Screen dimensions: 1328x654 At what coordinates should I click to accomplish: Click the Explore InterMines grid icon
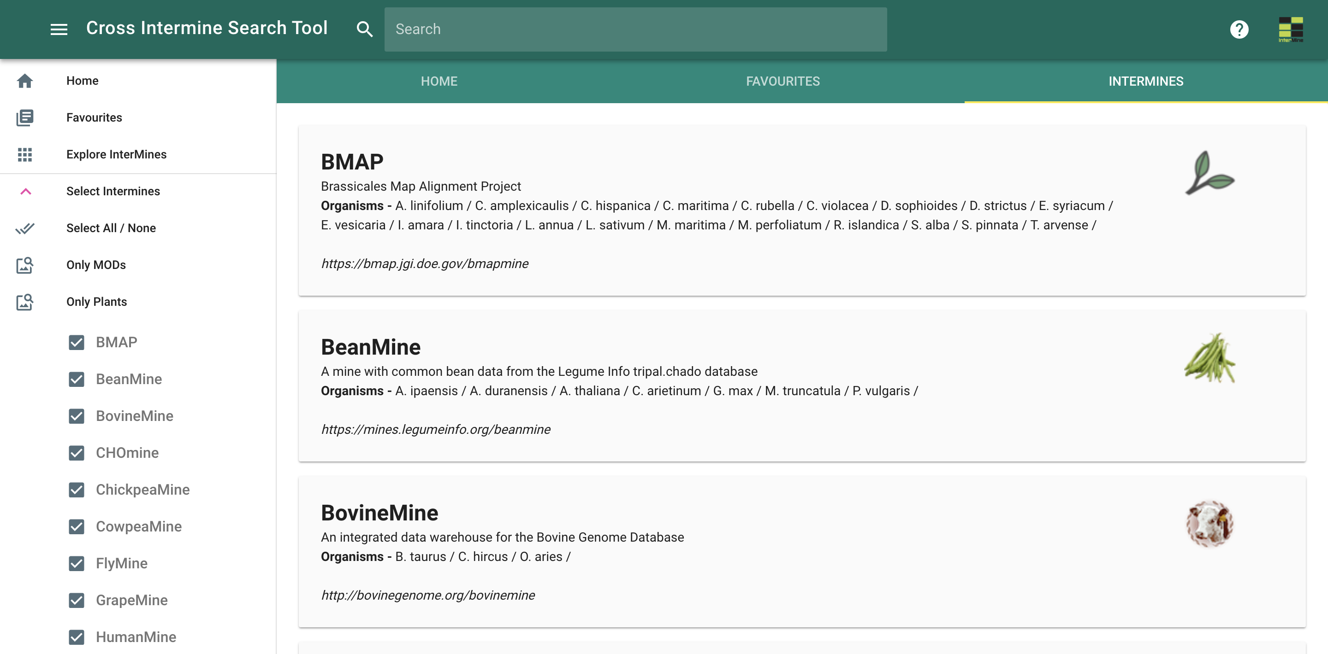coord(25,154)
